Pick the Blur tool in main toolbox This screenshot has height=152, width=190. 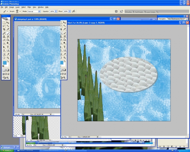pos(4,43)
